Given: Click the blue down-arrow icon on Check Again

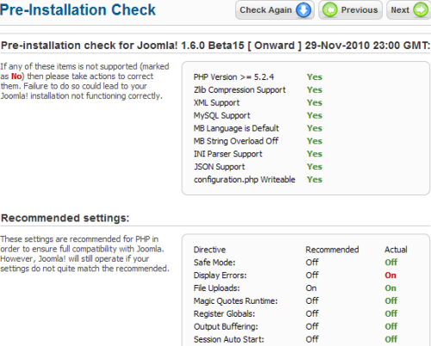Looking at the screenshot, I should [x=303, y=10].
